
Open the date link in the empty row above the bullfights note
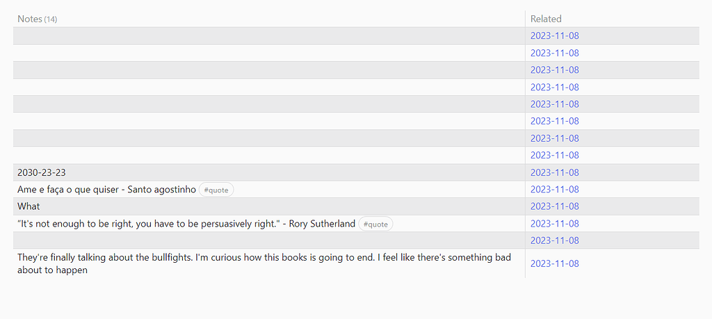click(x=554, y=240)
